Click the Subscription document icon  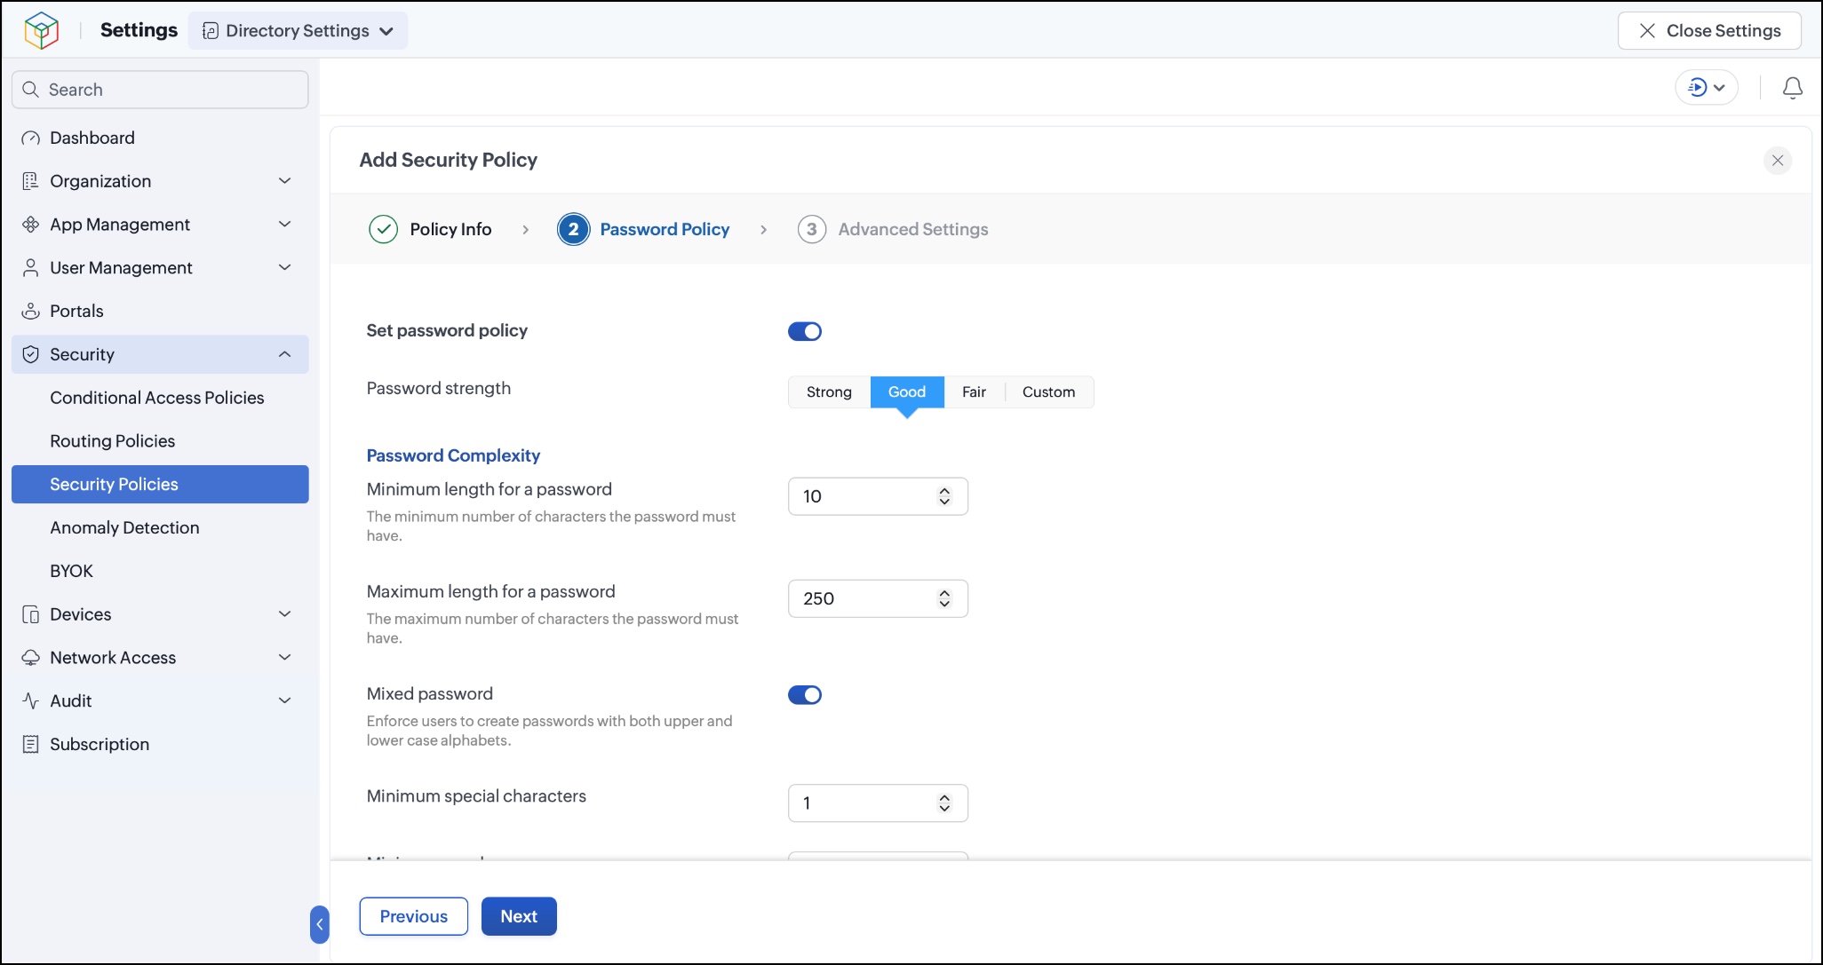tap(30, 745)
